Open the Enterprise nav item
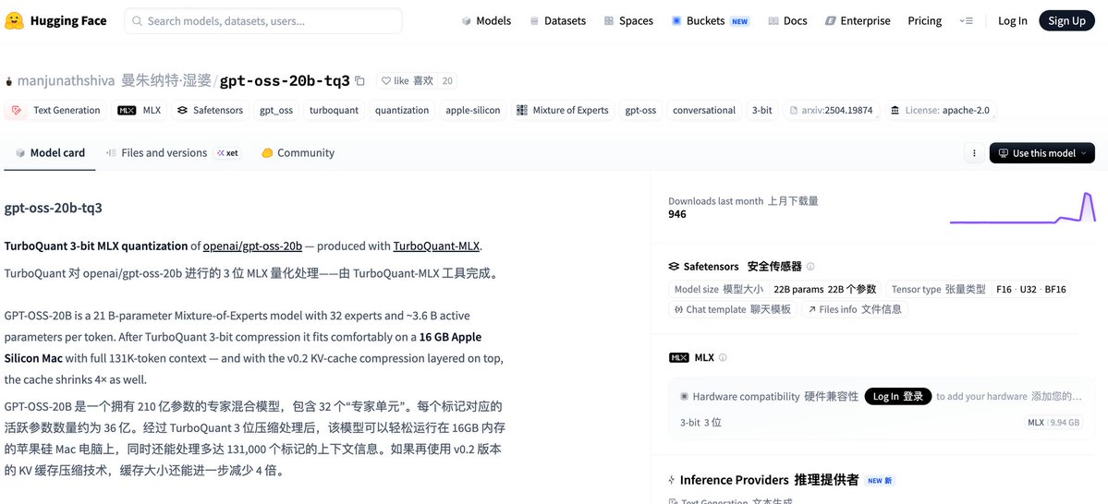The height and width of the screenshot is (504, 1108). point(858,21)
